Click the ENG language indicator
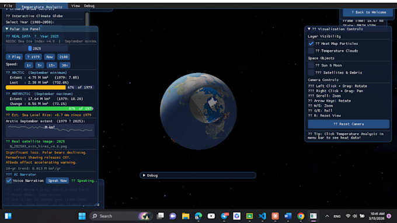Image resolution: width=397 pixels, height=223 pixels. [337, 216]
